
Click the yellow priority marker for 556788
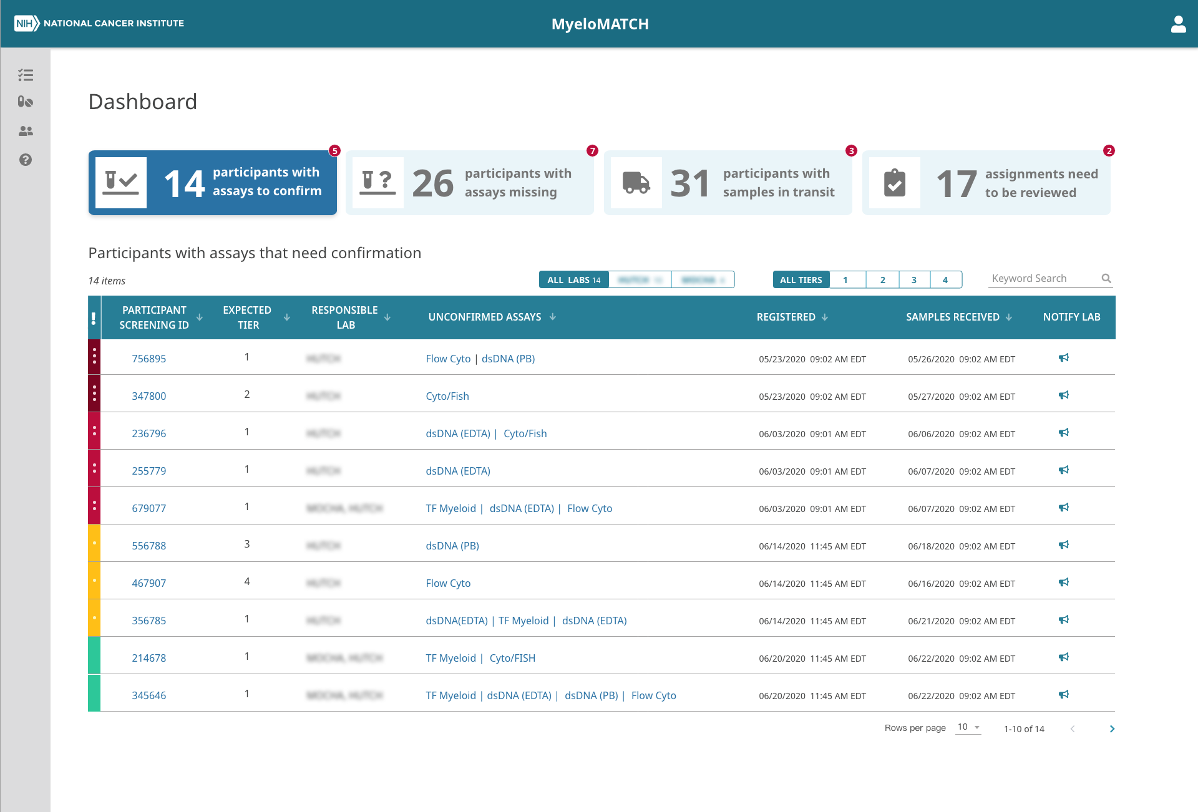tap(94, 543)
